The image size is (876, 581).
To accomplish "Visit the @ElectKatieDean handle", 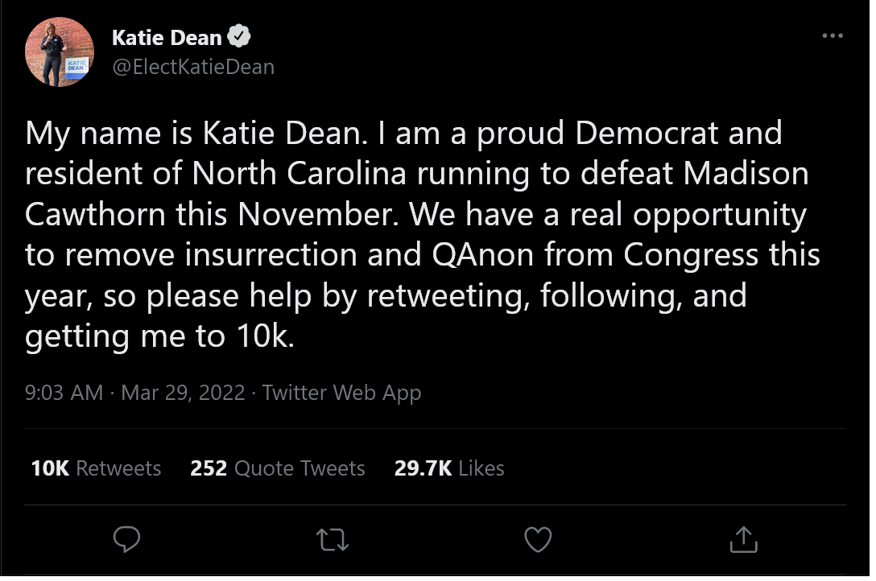I will point(193,67).
